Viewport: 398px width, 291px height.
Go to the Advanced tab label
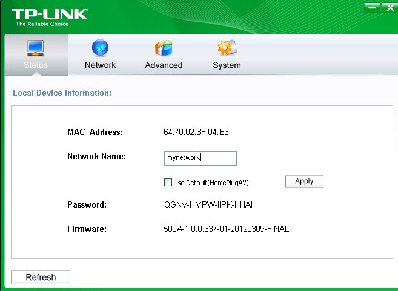click(x=164, y=65)
